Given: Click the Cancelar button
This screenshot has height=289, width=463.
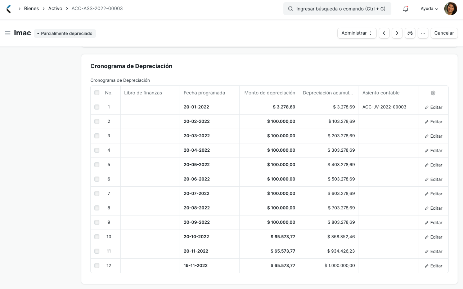Looking at the screenshot, I should tap(444, 33).
